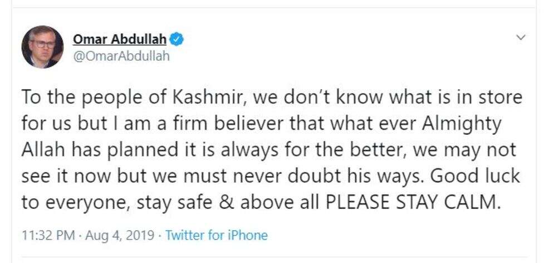Viewport: 544px width, 263px height.
Task: Click the Aug 4, 2019 date
Action: pos(119,236)
